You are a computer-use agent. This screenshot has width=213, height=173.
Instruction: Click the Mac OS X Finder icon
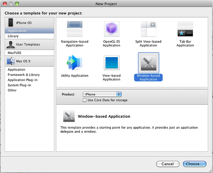coord(11,61)
